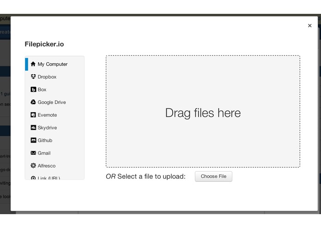Click the Dropbox logo icon
Screen dimensions: 321x228
tap(33, 77)
